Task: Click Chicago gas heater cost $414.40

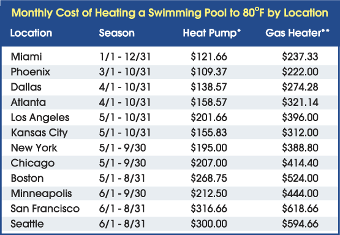Action: [300, 163]
